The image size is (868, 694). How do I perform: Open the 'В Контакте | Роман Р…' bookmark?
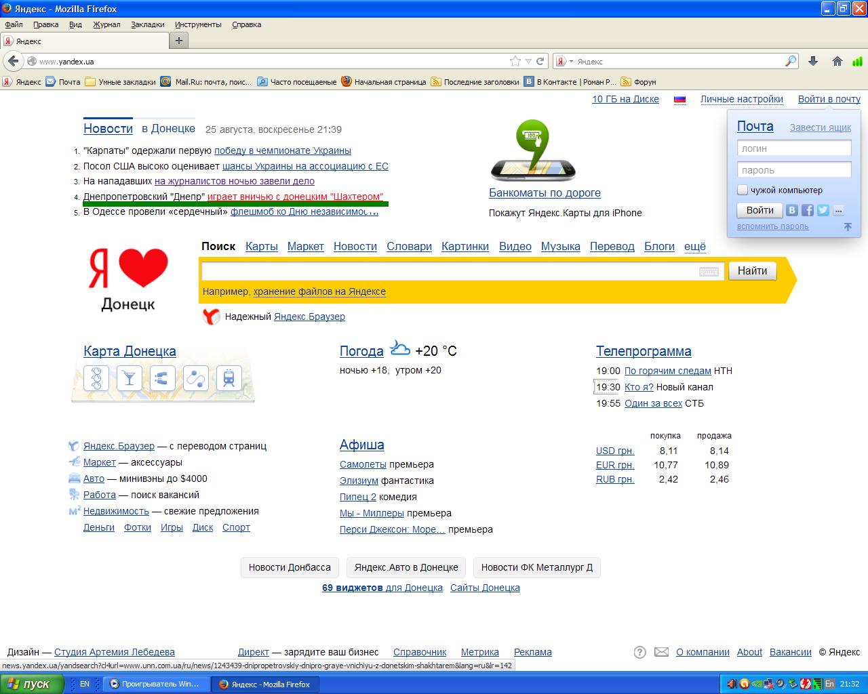point(570,82)
